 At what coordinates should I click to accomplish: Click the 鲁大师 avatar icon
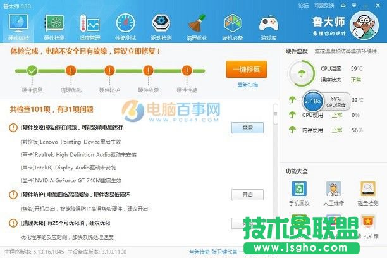[x=364, y=25]
